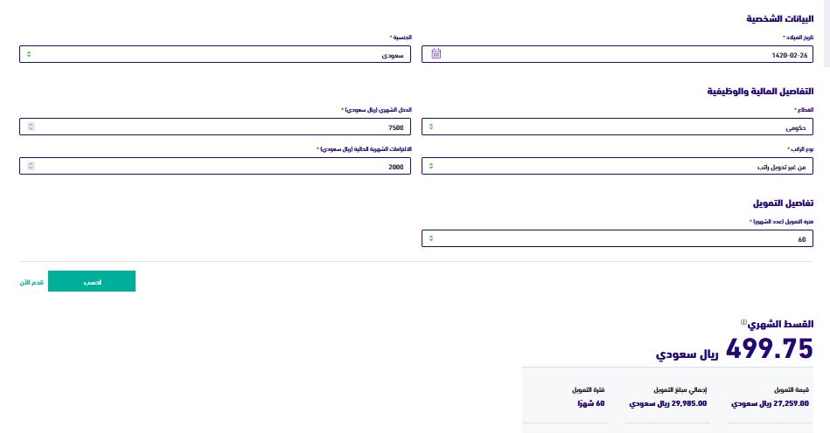Open the القطاع dropdown showing حكومي
The width and height of the screenshot is (830, 433).
[617, 127]
